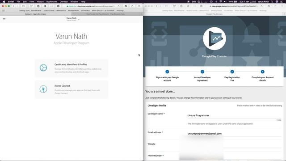Click the Wi-Fi status icon
The width and height of the screenshot is (286, 161).
coord(221,1)
